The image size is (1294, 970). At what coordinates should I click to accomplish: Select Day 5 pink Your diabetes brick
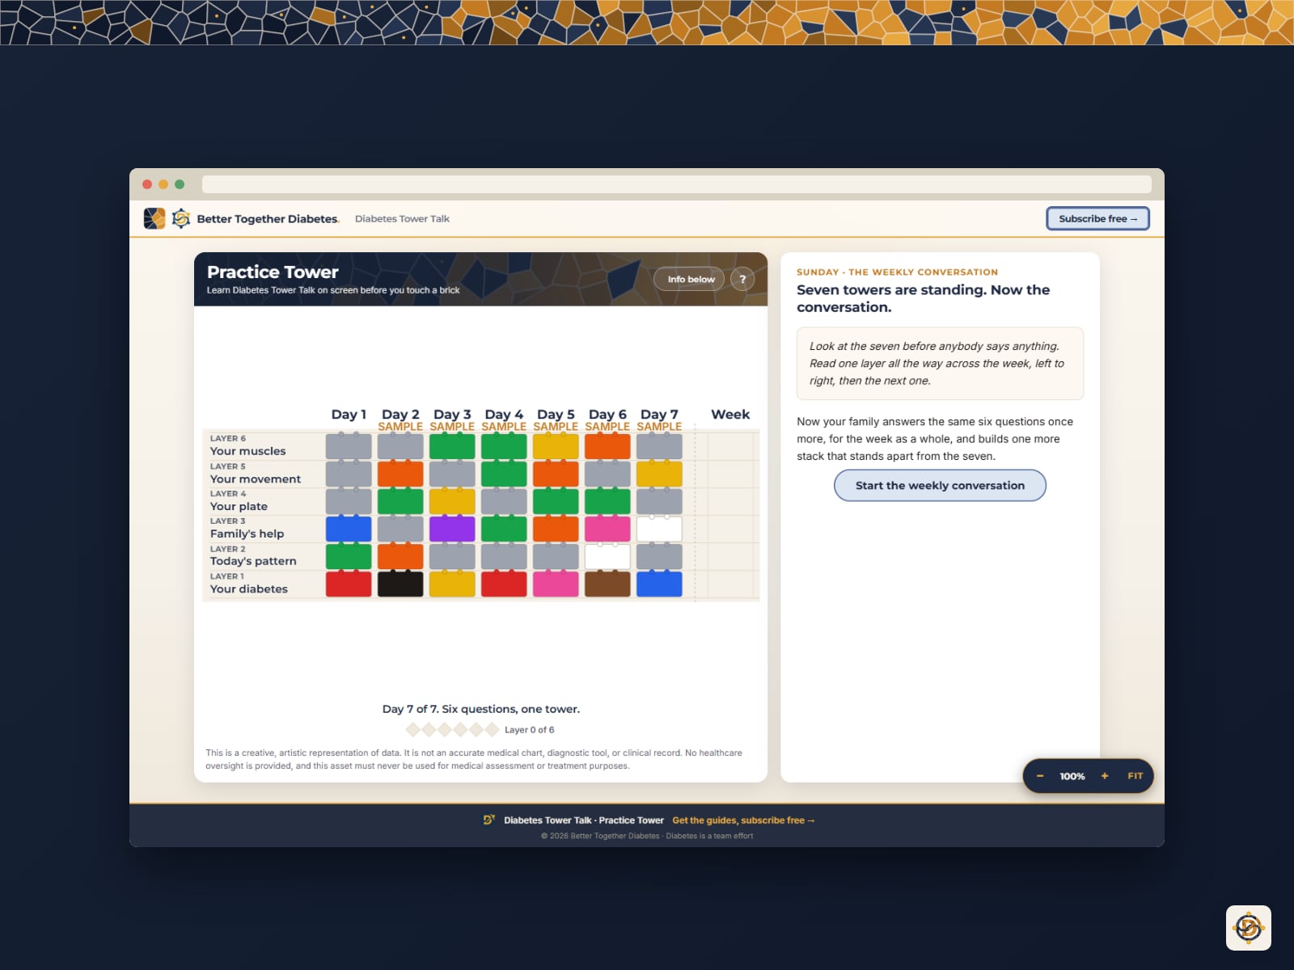click(556, 584)
